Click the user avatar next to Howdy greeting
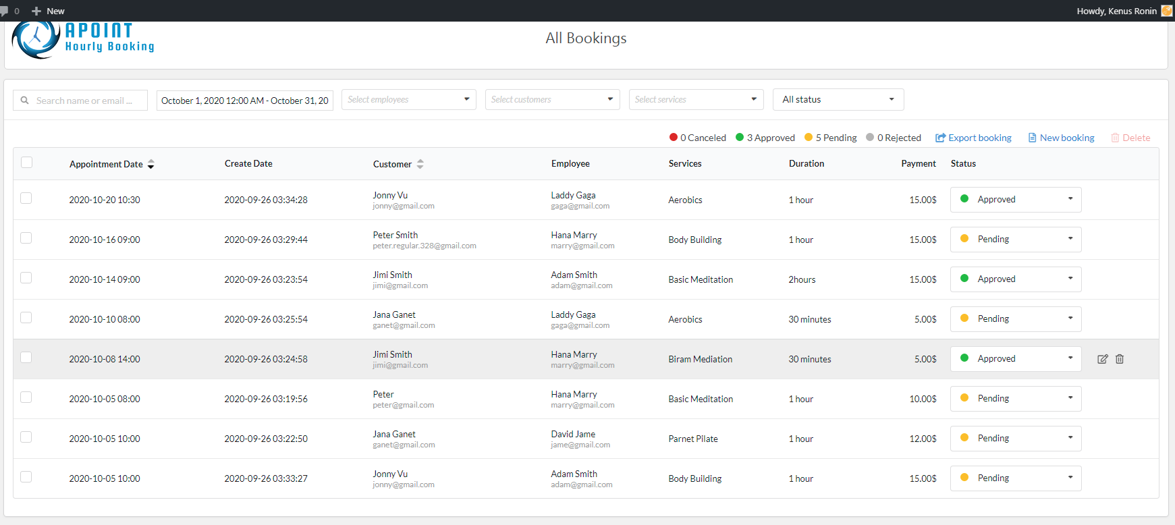 [1166, 11]
